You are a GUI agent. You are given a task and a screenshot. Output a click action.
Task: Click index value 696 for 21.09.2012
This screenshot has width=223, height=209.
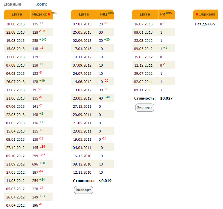(x=35, y=164)
